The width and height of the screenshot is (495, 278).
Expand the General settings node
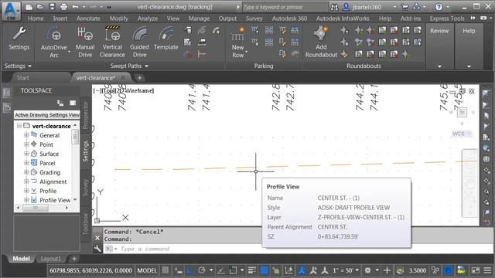pos(26,135)
